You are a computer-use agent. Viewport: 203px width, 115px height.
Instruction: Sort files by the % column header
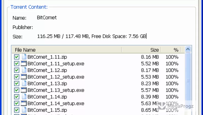click(x=171, y=50)
